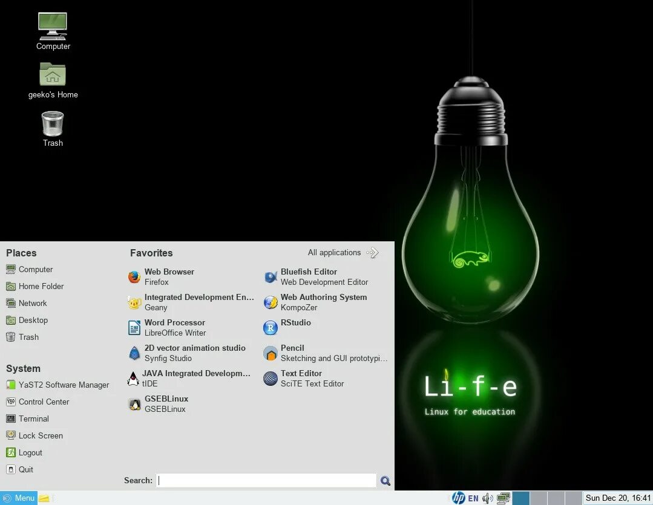The height and width of the screenshot is (505, 653).
Task: Click the magnifier search button
Action: 386,481
